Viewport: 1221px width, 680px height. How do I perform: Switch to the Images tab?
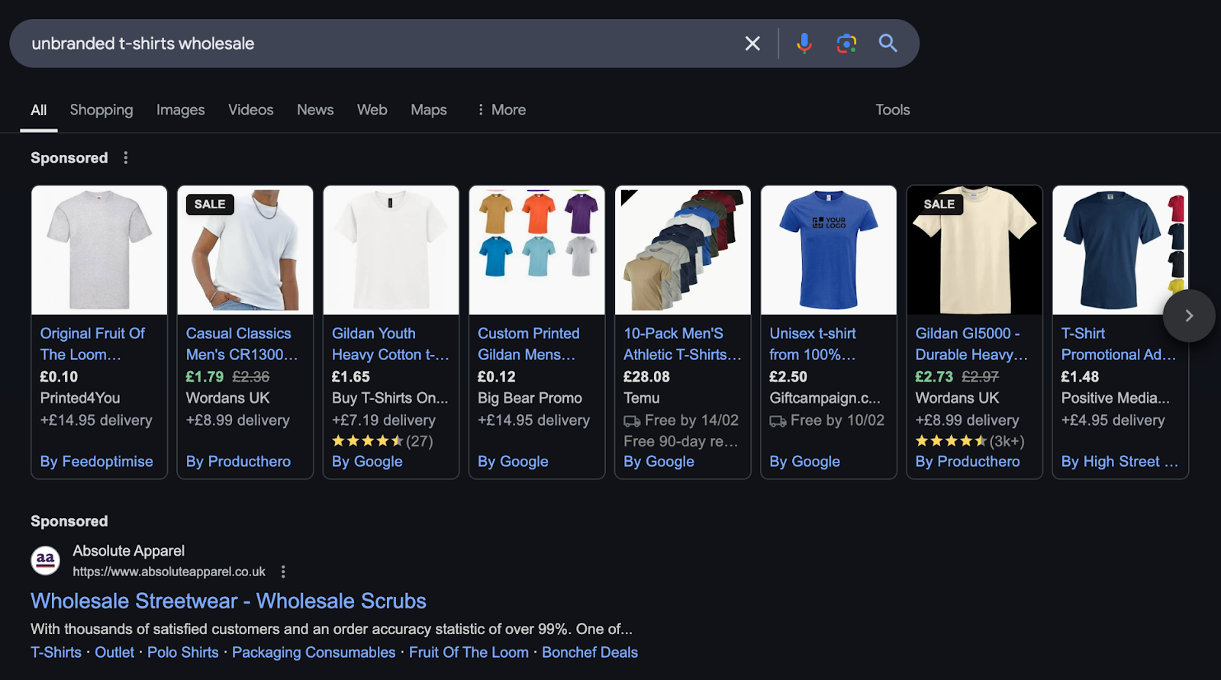pyautogui.click(x=181, y=110)
